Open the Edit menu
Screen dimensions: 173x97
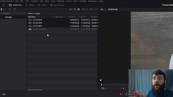[22, 1]
